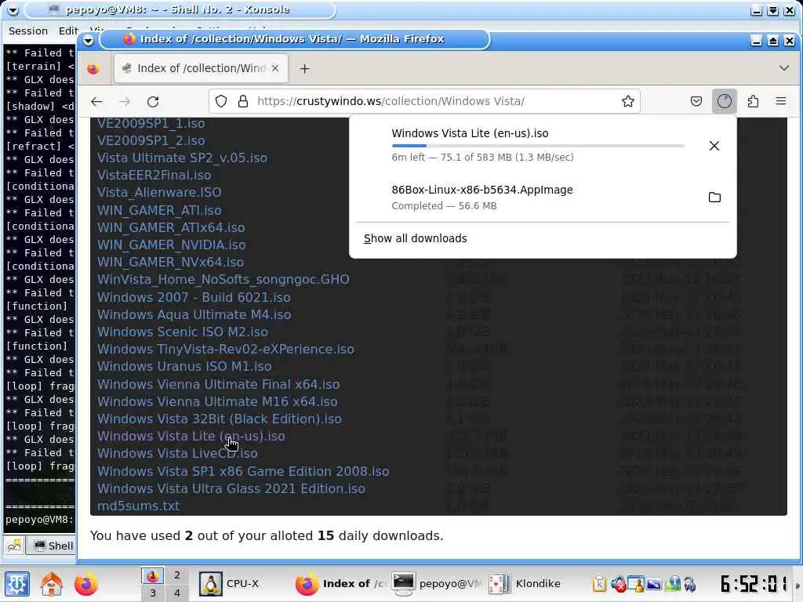The height and width of the screenshot is (602, 803).
Task: Open VE2009SP1_1.iso link
Action: point(151,123)
